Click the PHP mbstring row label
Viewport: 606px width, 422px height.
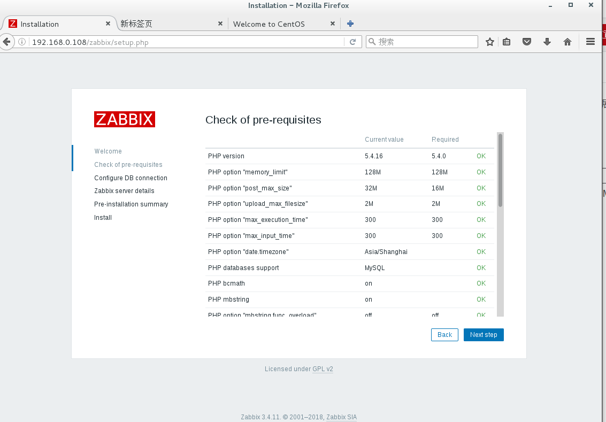[x=228, y=300]
